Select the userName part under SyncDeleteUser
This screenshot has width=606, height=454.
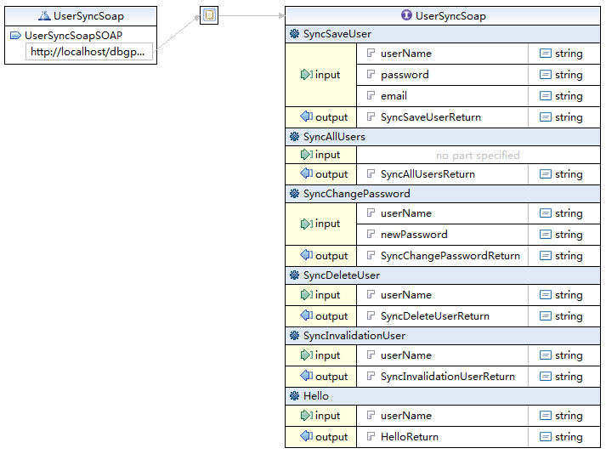coord(405,295)
